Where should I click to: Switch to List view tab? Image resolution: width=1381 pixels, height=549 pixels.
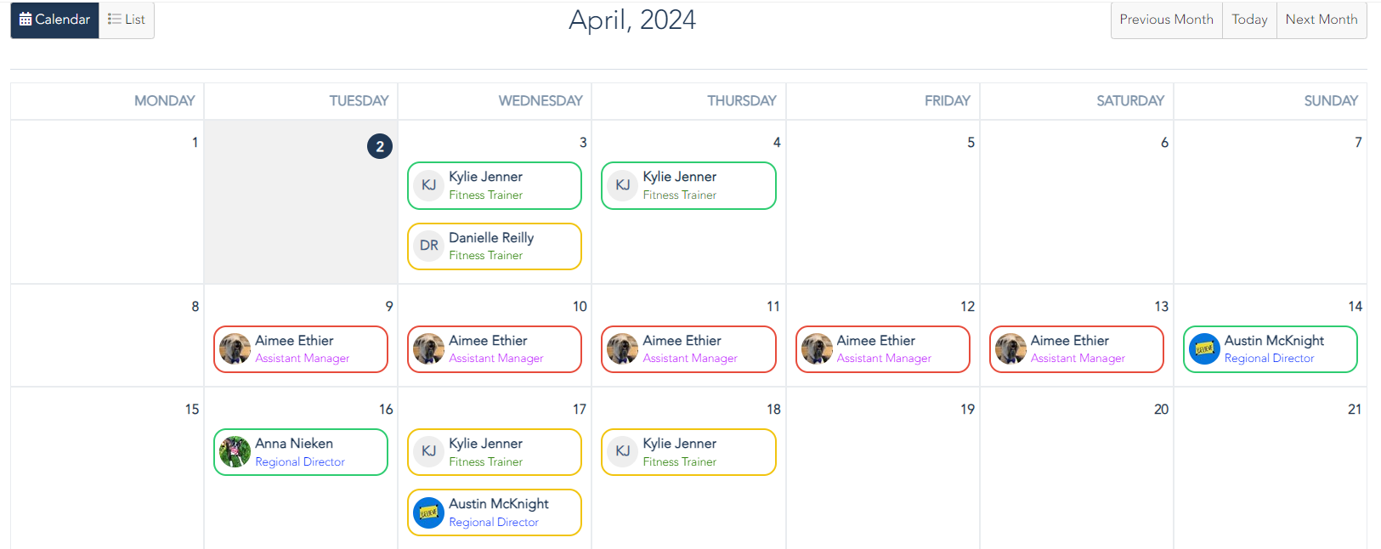click(127, 20)
